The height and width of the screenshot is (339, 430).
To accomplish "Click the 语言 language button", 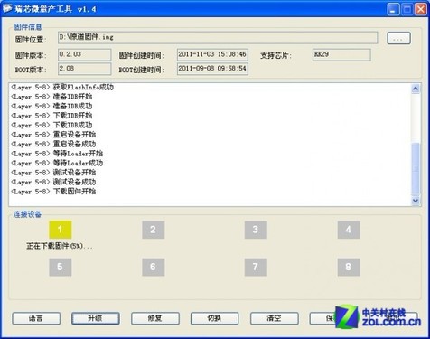I will tap(36, 318).
